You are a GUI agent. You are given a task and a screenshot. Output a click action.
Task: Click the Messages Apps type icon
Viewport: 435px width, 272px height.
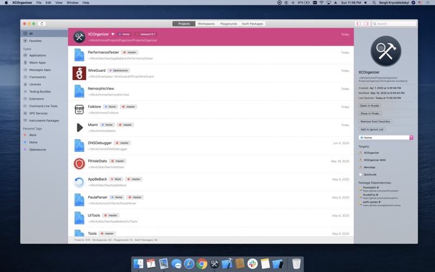pos(25,70)
